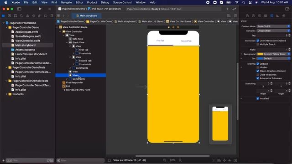Toggle the Installed checkbox
This screenshot has width=292, height=164.
[x=258, y=98]
